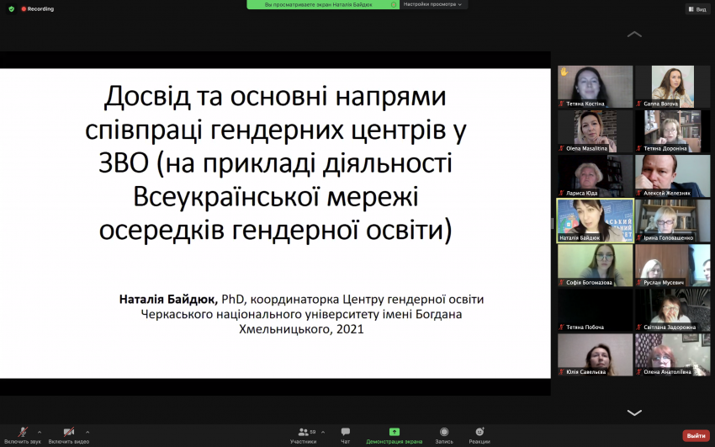Expand audio options arrow beside microphone

pos(40,432)
